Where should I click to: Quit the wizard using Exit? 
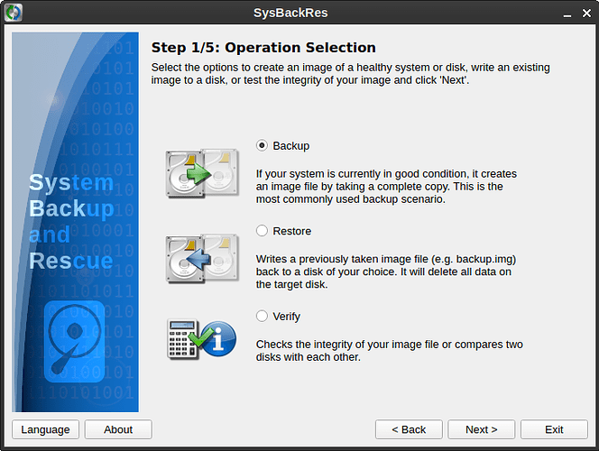tap(554, 429)
